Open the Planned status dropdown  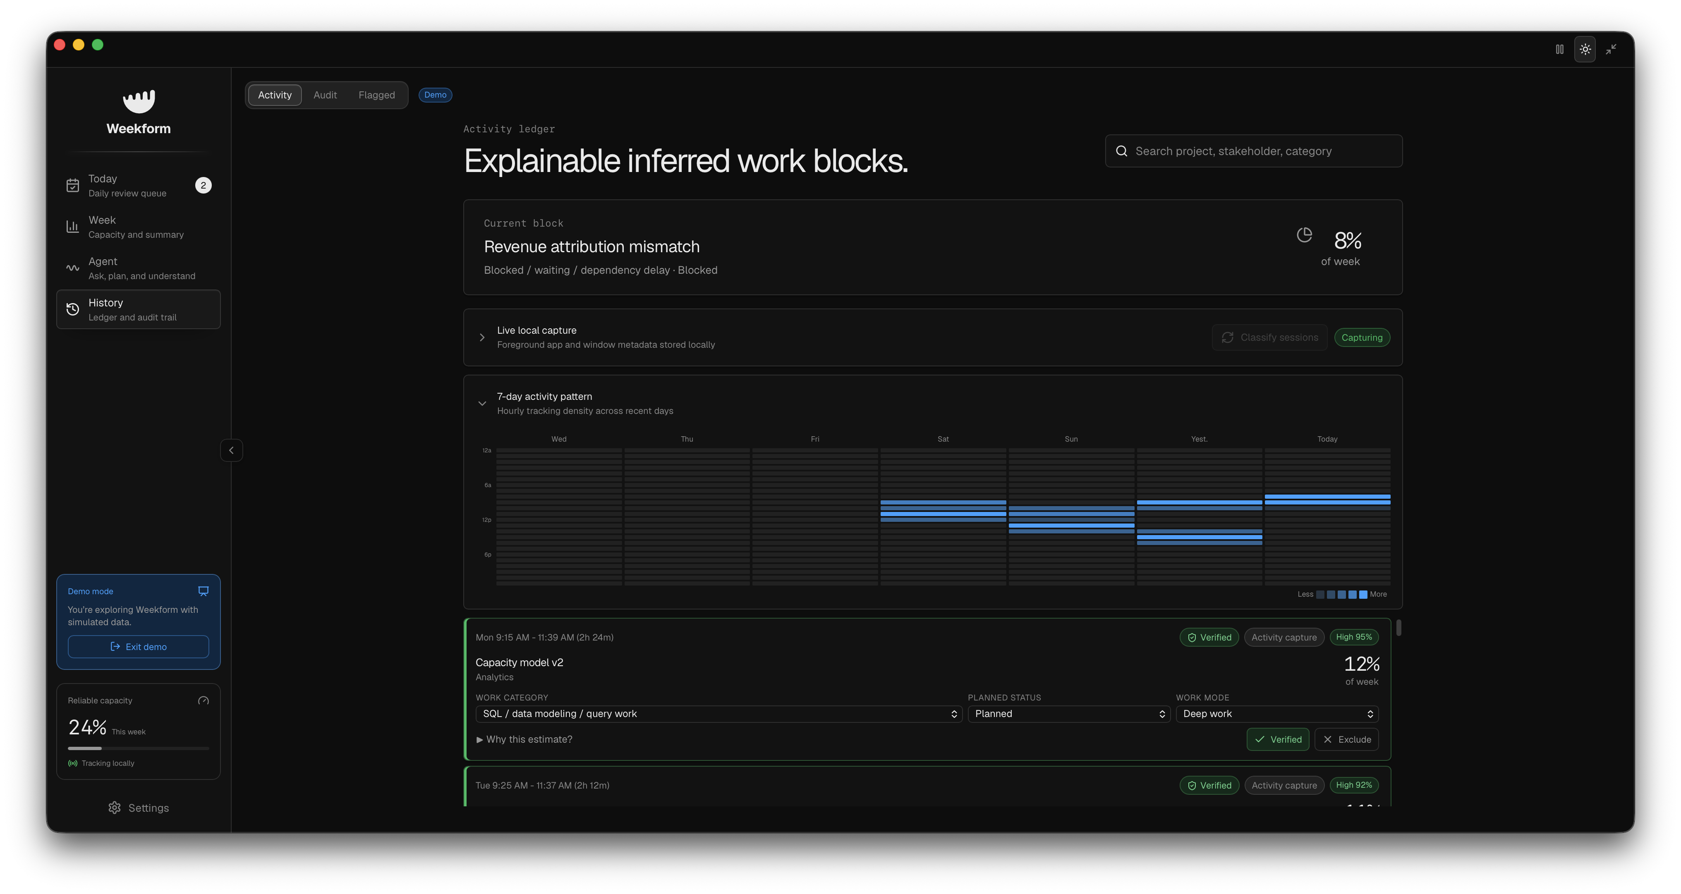(1069, 713)
